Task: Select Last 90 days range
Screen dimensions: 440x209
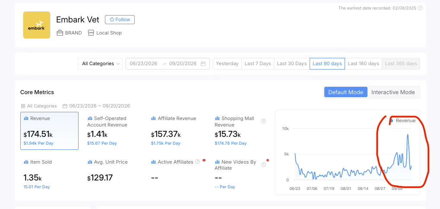Action: 327,63
